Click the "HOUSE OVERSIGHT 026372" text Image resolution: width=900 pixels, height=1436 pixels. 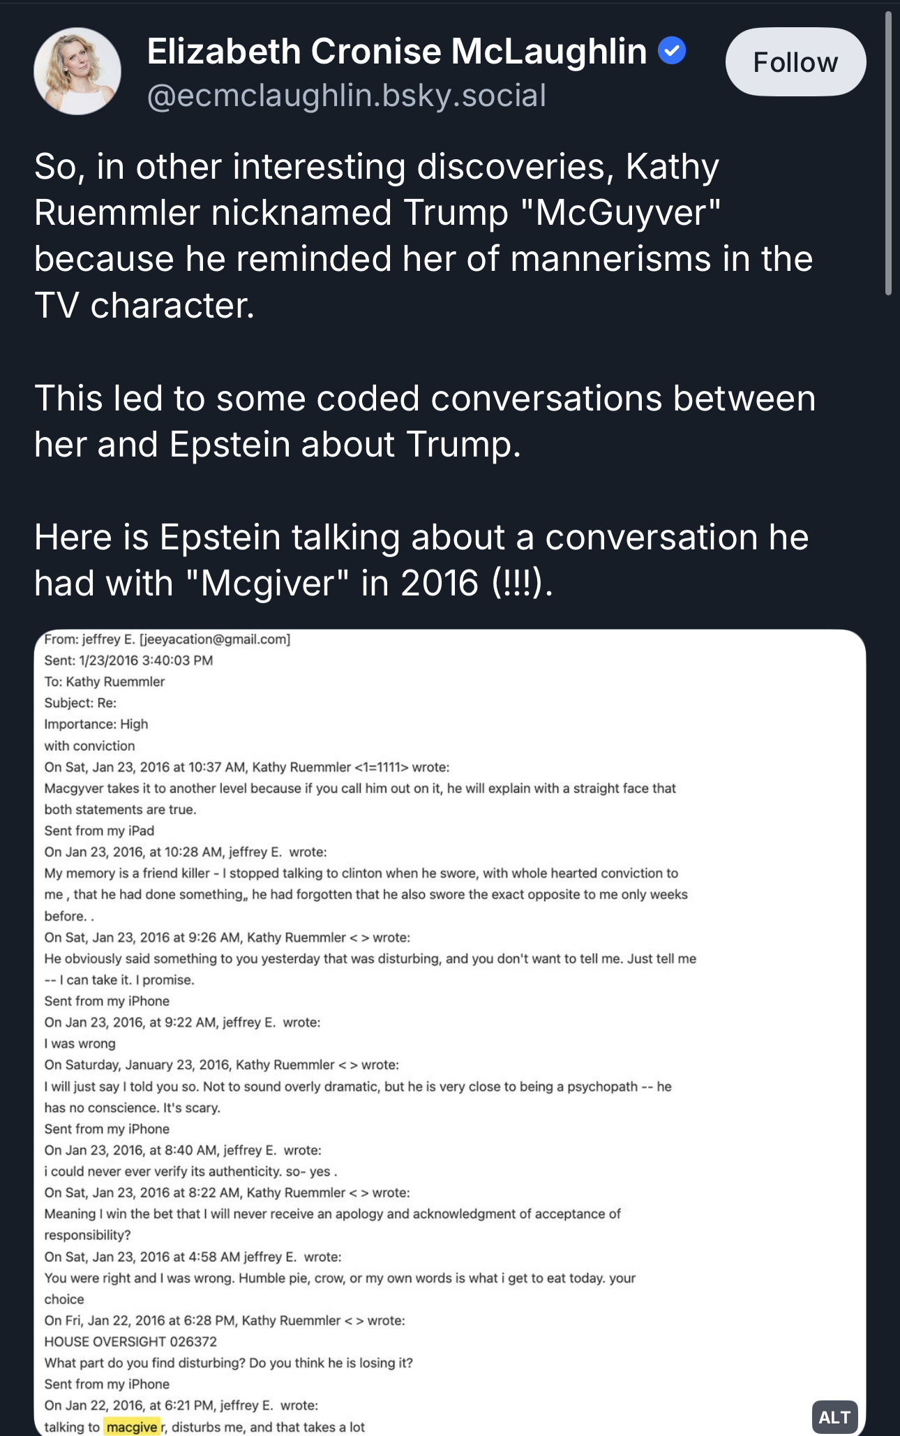[130, 1342]
